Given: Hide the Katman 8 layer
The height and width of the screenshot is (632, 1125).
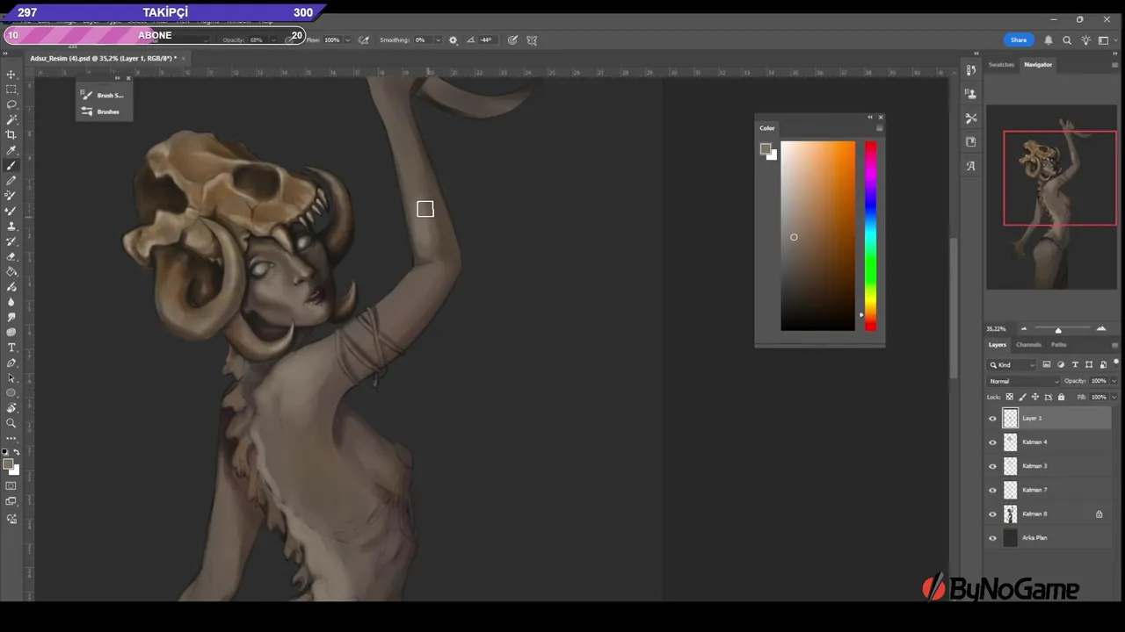Looking at the screenshot, I should [993, 513].
